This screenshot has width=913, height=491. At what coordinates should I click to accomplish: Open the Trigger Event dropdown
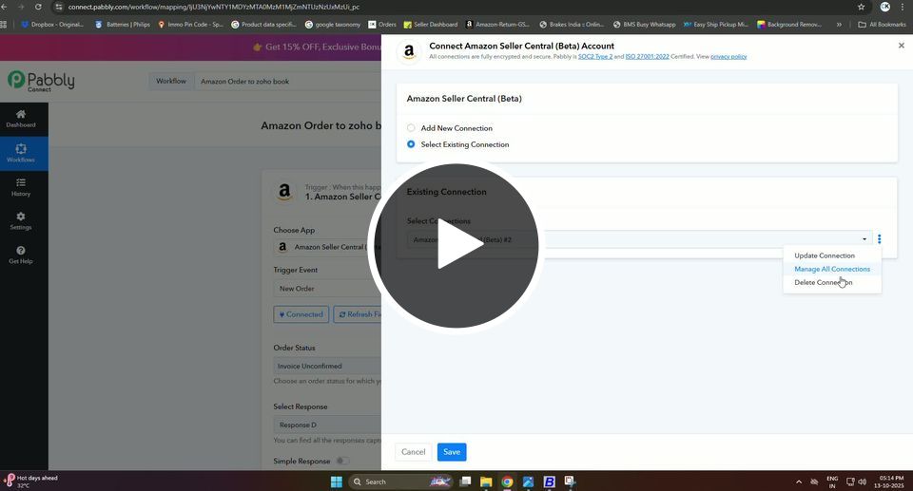point(327,289)
